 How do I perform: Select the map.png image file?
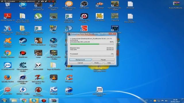point(115,17)
